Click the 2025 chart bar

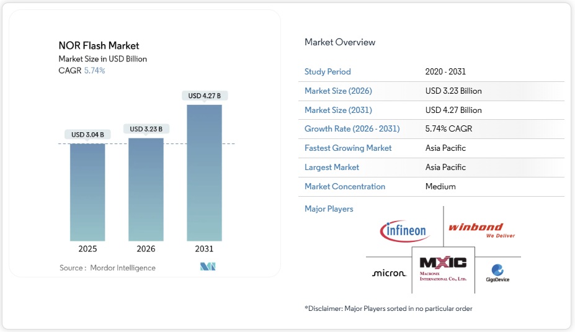[87, 192]
